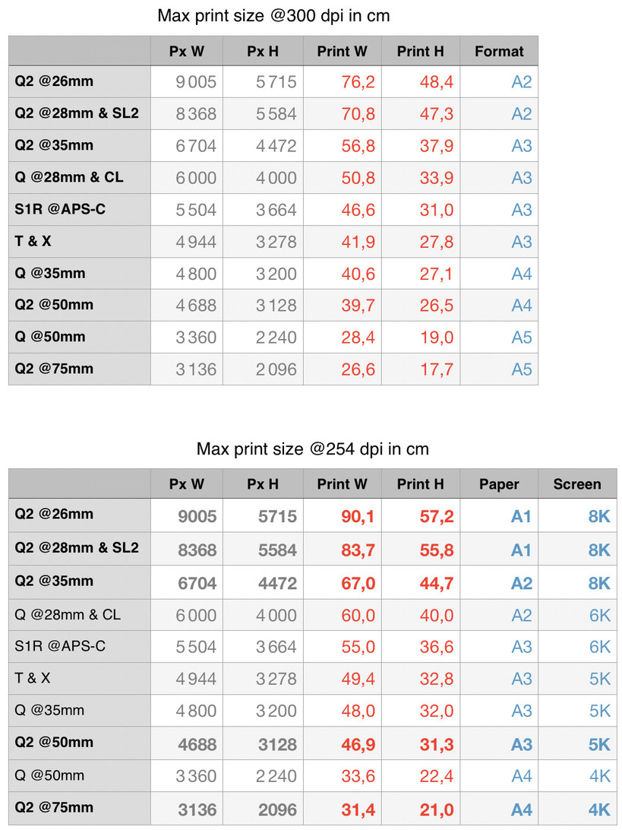Click the A5 format cell for Q @50mm
This screenshot has width=622, height=830.
click(522, 337)
